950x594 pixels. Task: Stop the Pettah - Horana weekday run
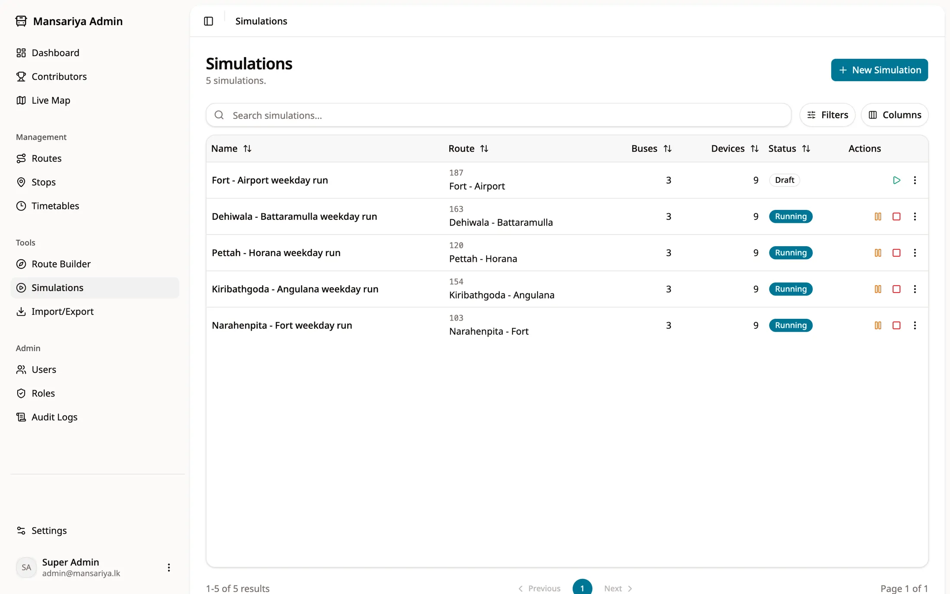pos(896,253)
